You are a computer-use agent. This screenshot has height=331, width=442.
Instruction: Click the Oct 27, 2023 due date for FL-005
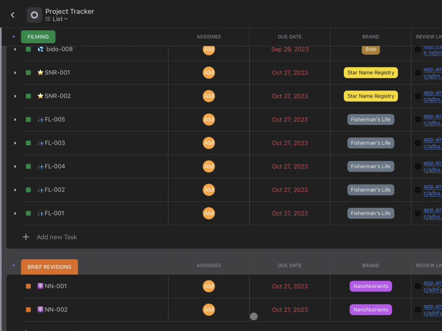(290, 120)
